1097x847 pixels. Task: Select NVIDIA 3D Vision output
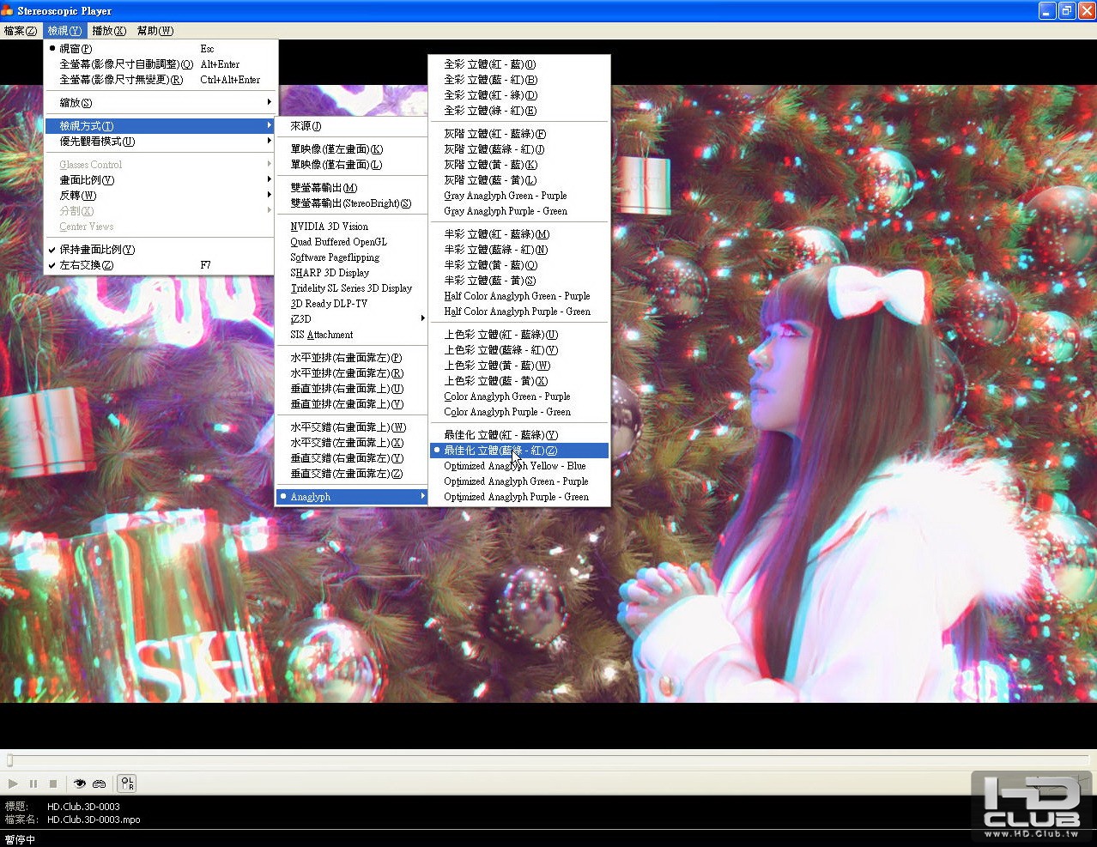pos(352,227)
